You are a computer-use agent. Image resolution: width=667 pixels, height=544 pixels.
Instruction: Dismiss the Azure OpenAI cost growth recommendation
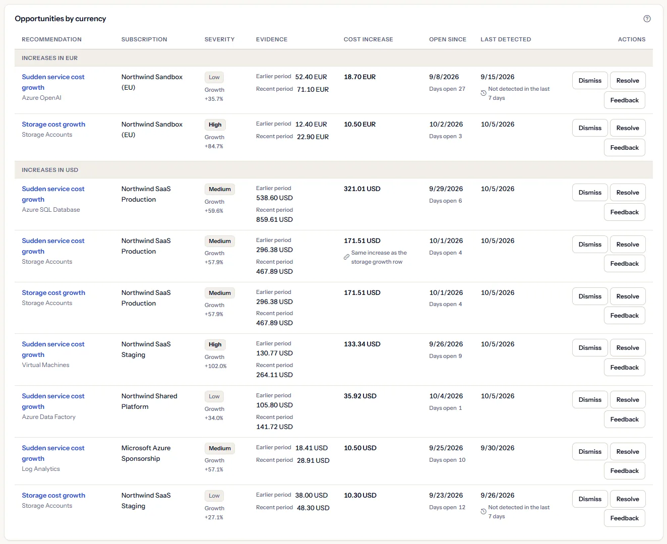click(x=590, y=81)
